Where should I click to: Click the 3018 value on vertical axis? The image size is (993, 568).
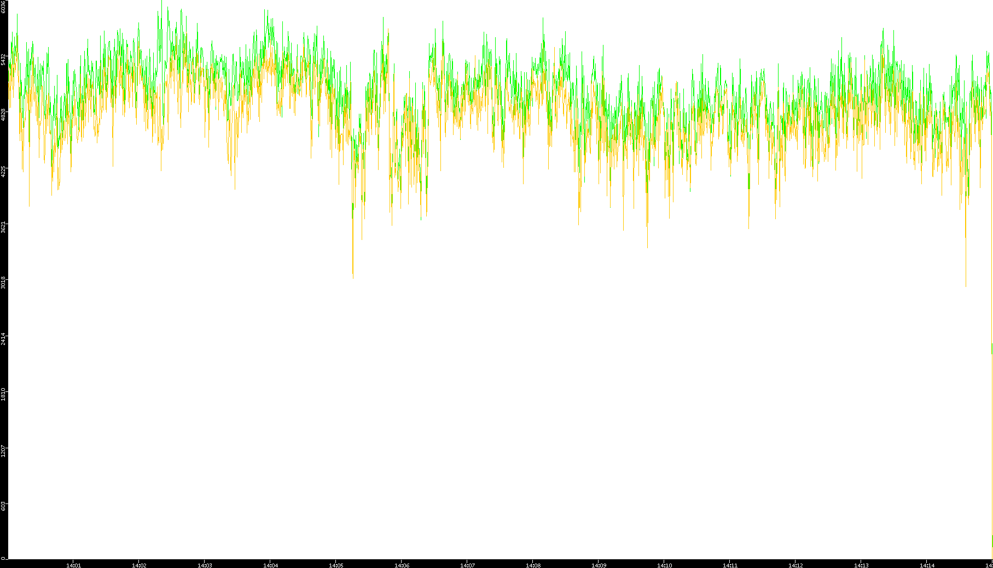4,283
